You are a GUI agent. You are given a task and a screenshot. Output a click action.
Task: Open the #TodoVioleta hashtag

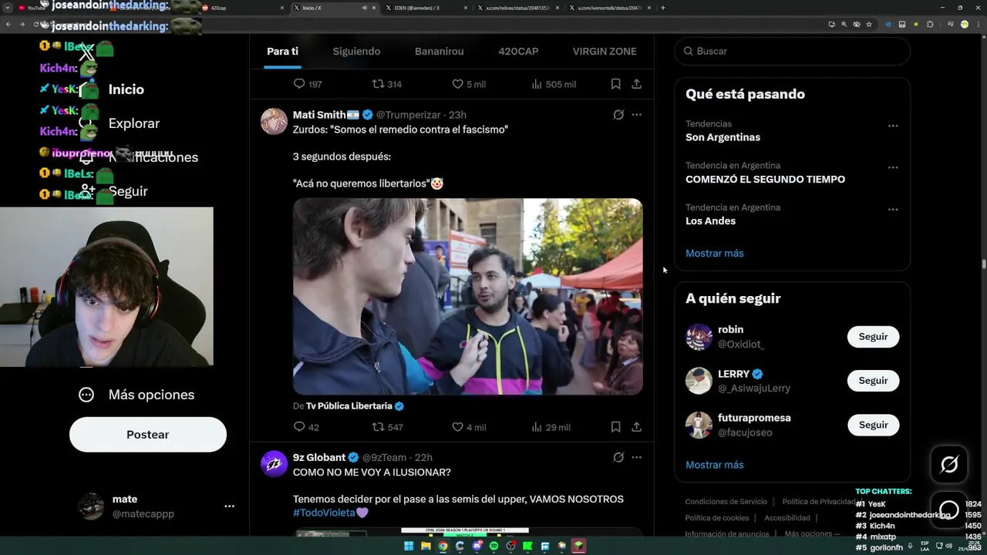324,513
